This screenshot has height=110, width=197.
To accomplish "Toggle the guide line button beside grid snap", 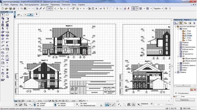I will 113,104.
